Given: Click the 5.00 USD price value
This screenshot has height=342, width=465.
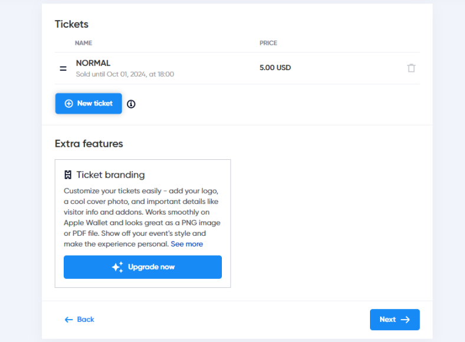Looking at the screenshot, I should tap(275, 68).
